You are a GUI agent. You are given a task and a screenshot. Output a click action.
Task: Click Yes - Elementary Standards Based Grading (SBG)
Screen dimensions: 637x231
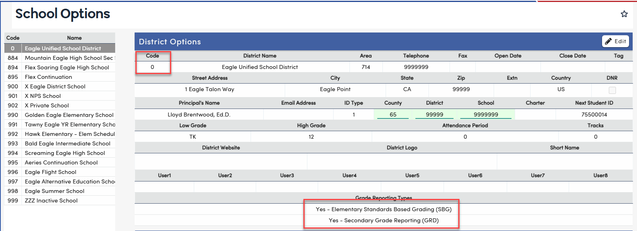[384, 209]
